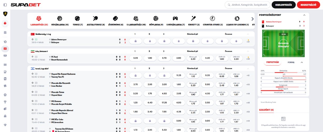The height and width of the screenshot is (132, 323).
Task: Open the award ribbon icon in sidebar
Action: click(x=5, y=95)
